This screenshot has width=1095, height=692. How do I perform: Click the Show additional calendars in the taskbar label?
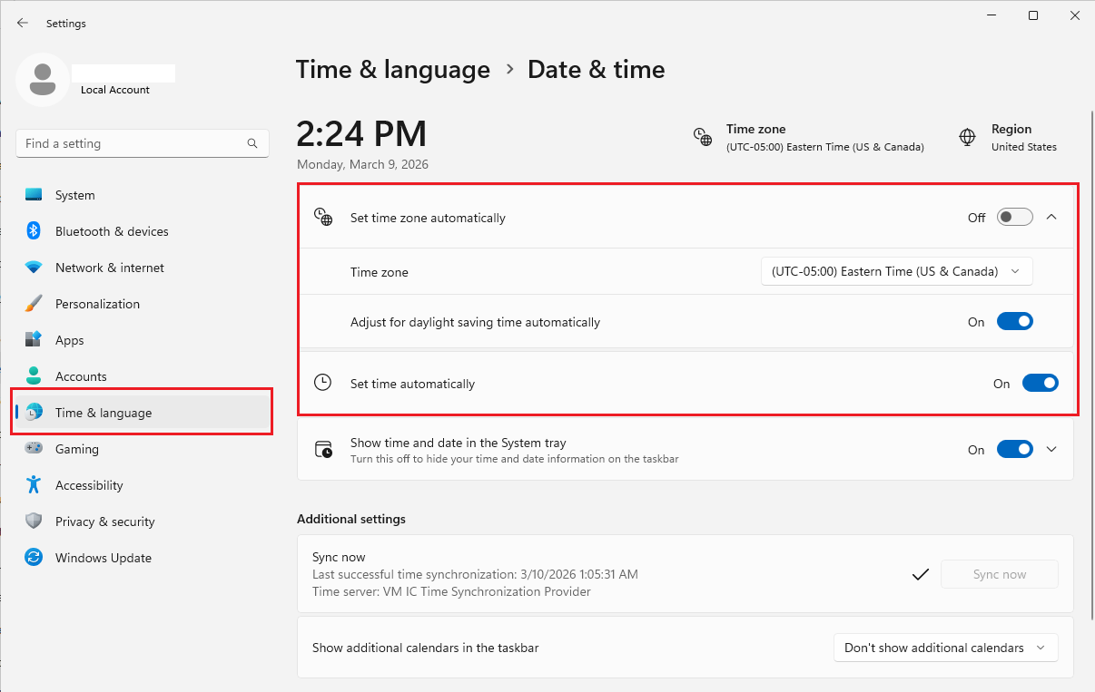tap(426, 648)
